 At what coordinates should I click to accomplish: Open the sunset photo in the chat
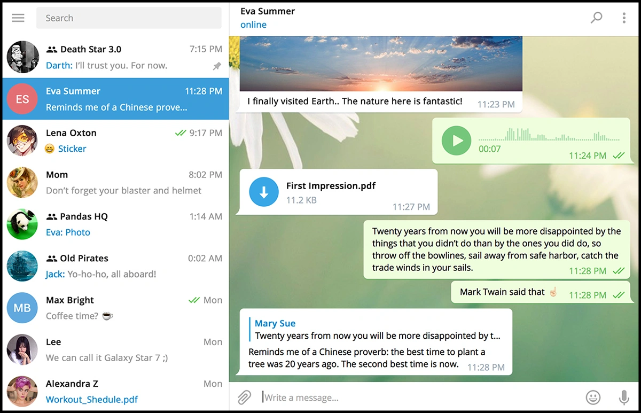point(380,64)
